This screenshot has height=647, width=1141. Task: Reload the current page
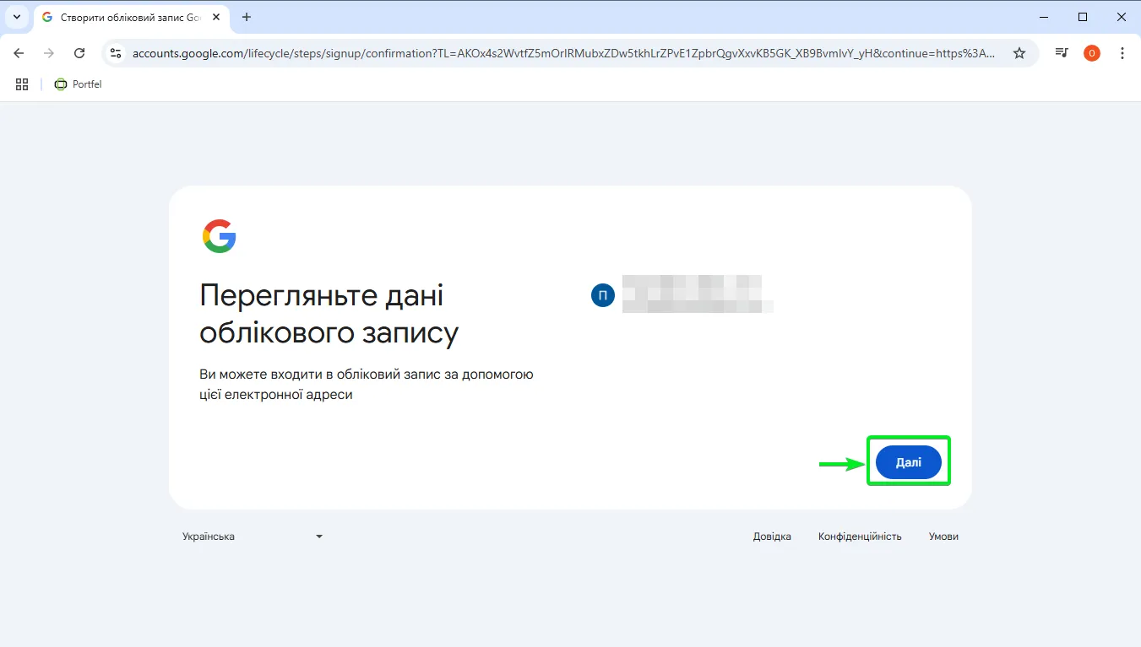tap(79, 53)
